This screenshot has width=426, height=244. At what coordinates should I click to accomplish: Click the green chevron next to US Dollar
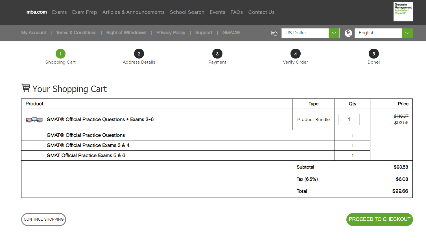click(334, 33)
